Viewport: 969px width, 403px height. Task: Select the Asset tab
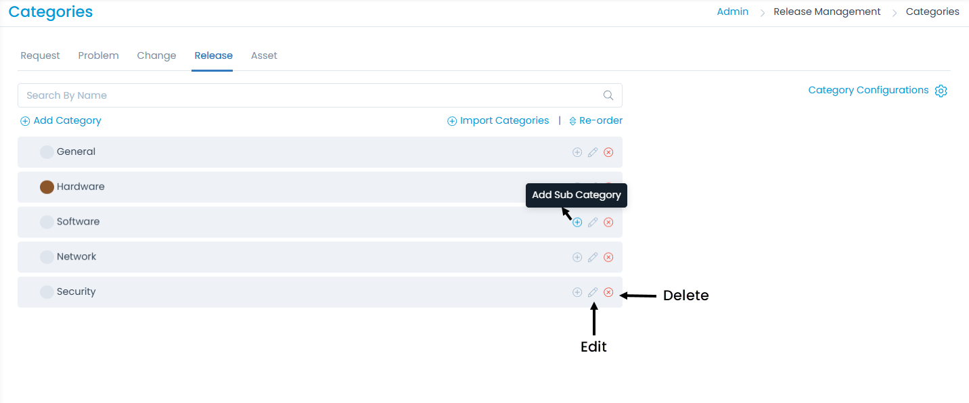coord(264,55)
